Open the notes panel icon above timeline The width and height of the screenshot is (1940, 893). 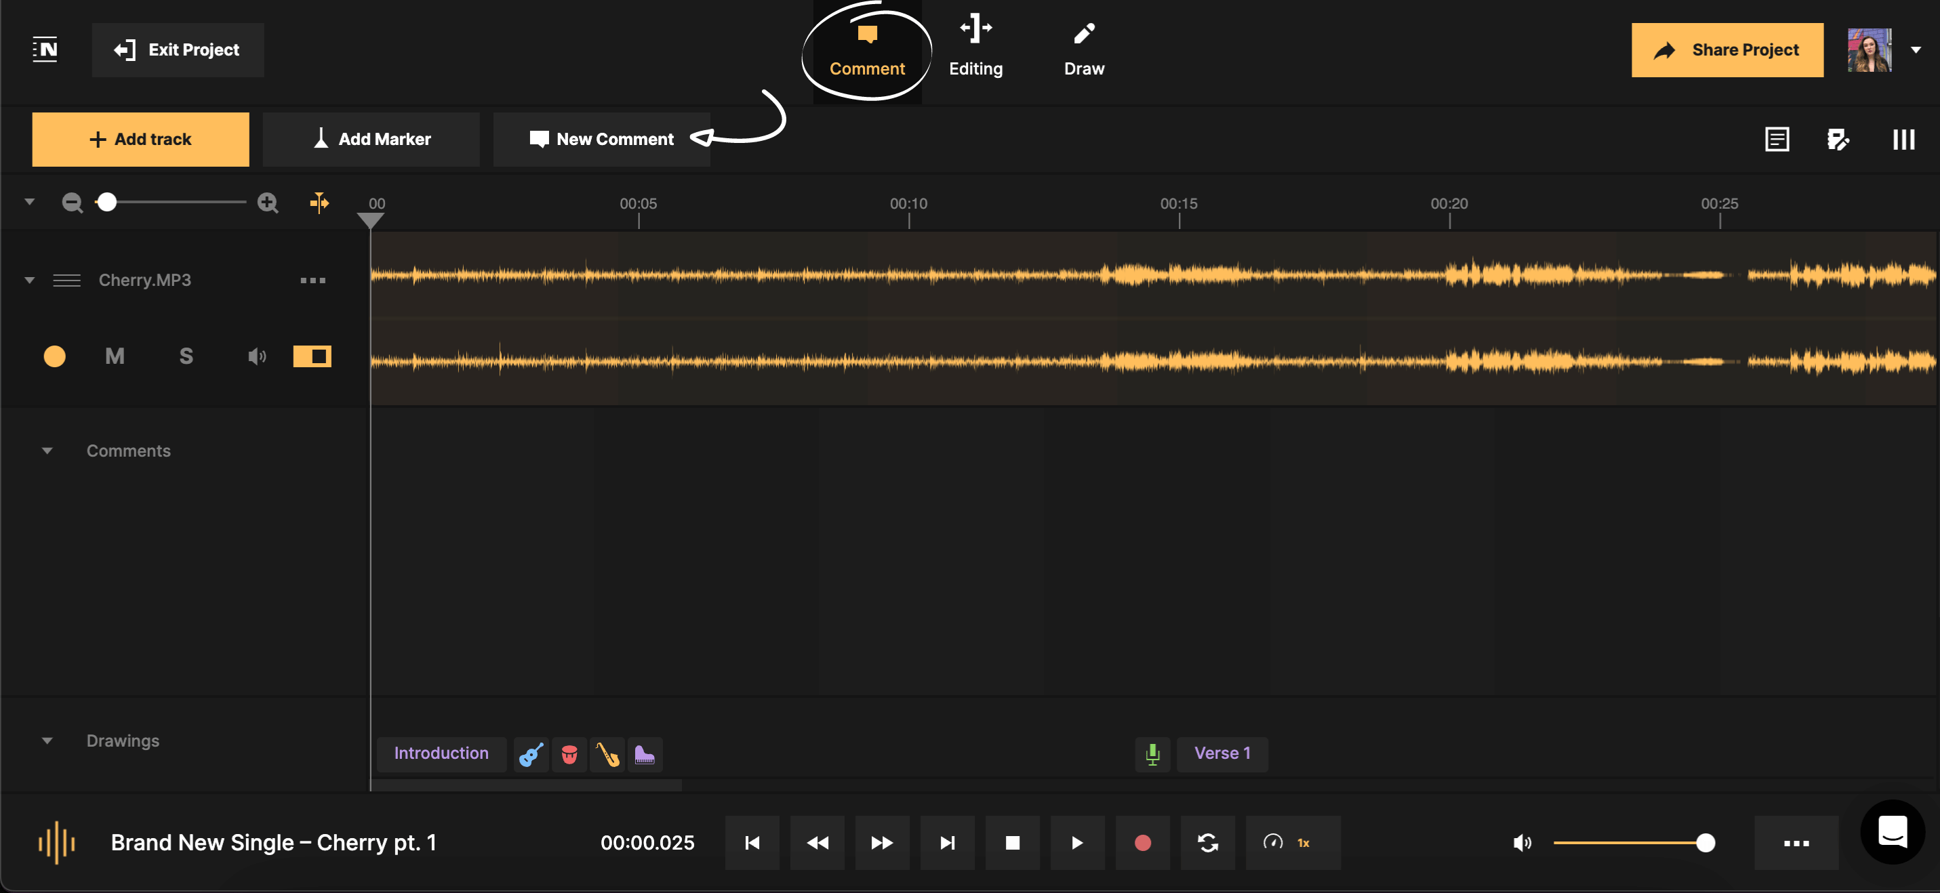click(1777, 138)
